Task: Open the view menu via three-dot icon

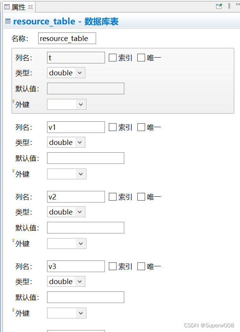Action: pyautogui.click(x=229, y=6)
